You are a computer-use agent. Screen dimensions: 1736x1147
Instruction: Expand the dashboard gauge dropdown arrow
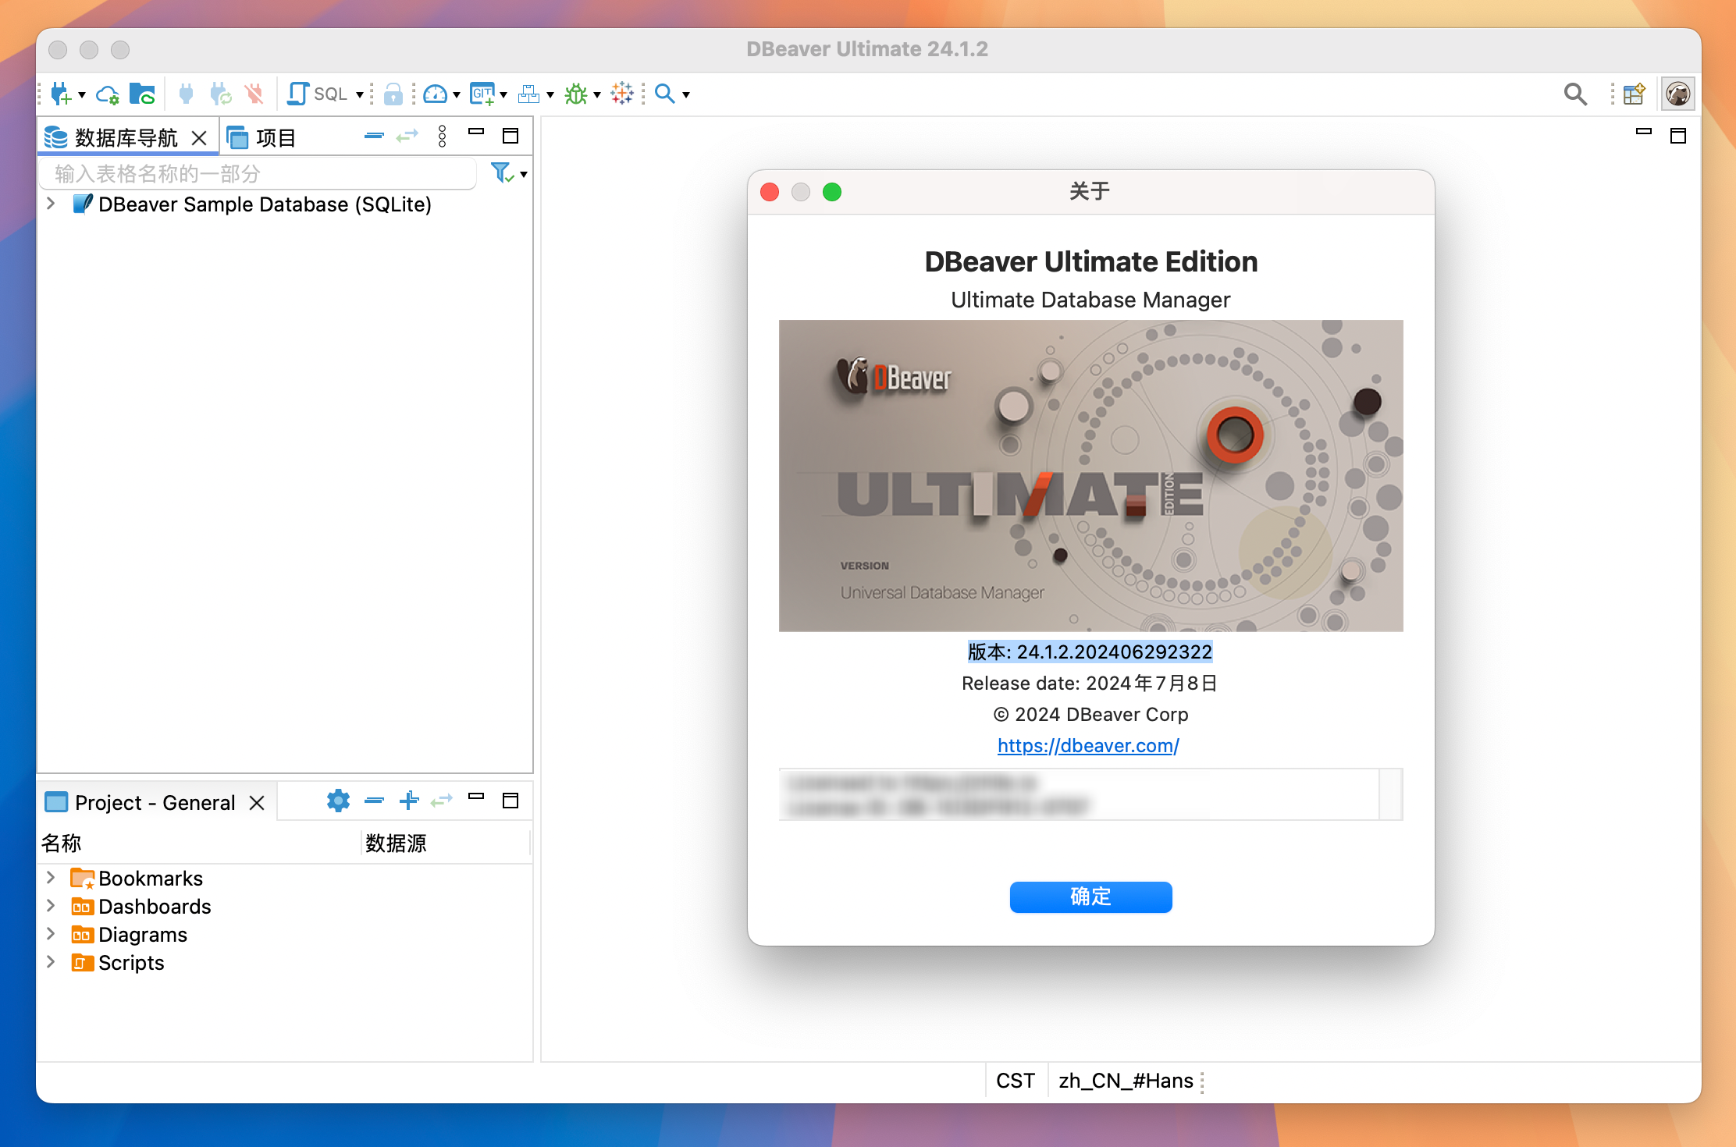457,95
